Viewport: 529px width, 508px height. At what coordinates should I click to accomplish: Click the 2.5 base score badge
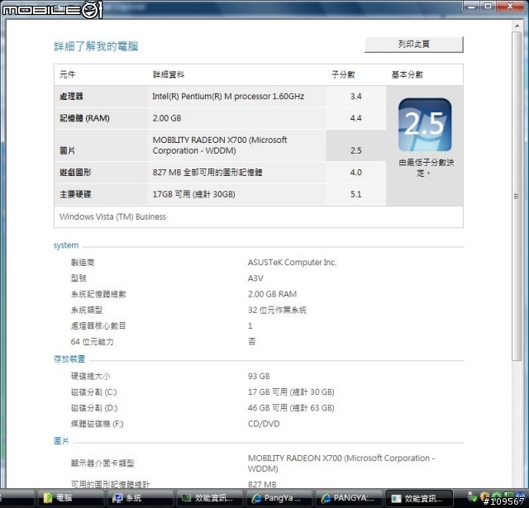coord(425,125)
